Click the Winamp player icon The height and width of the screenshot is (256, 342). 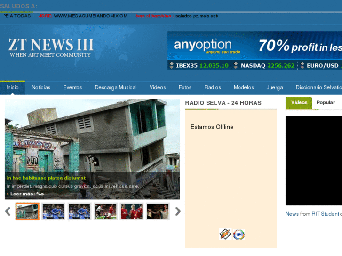pos(225,234)
